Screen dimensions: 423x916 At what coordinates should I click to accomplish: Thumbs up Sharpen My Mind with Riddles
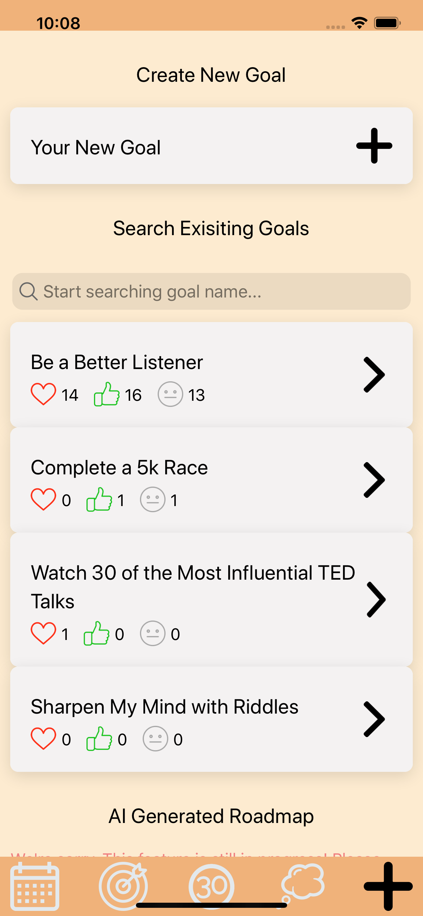[99, 739]
